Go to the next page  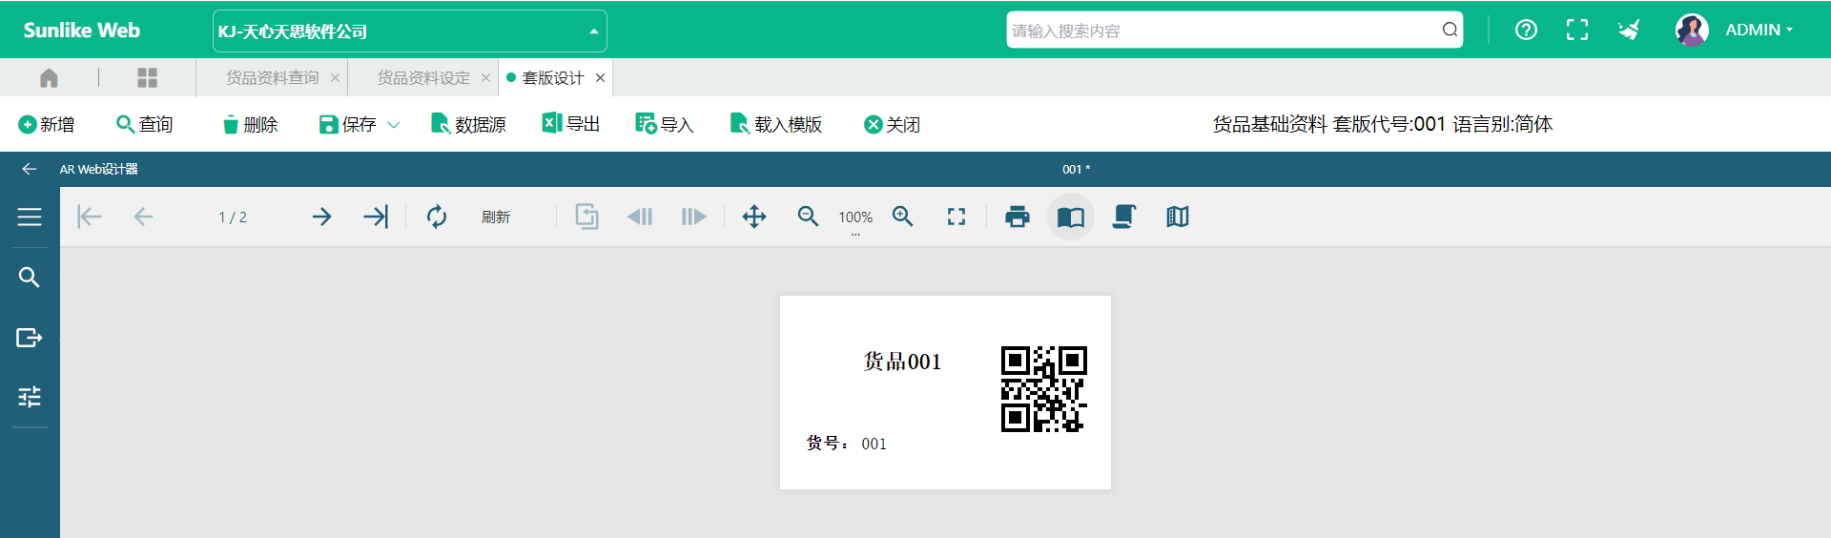[x=322, y=217]
